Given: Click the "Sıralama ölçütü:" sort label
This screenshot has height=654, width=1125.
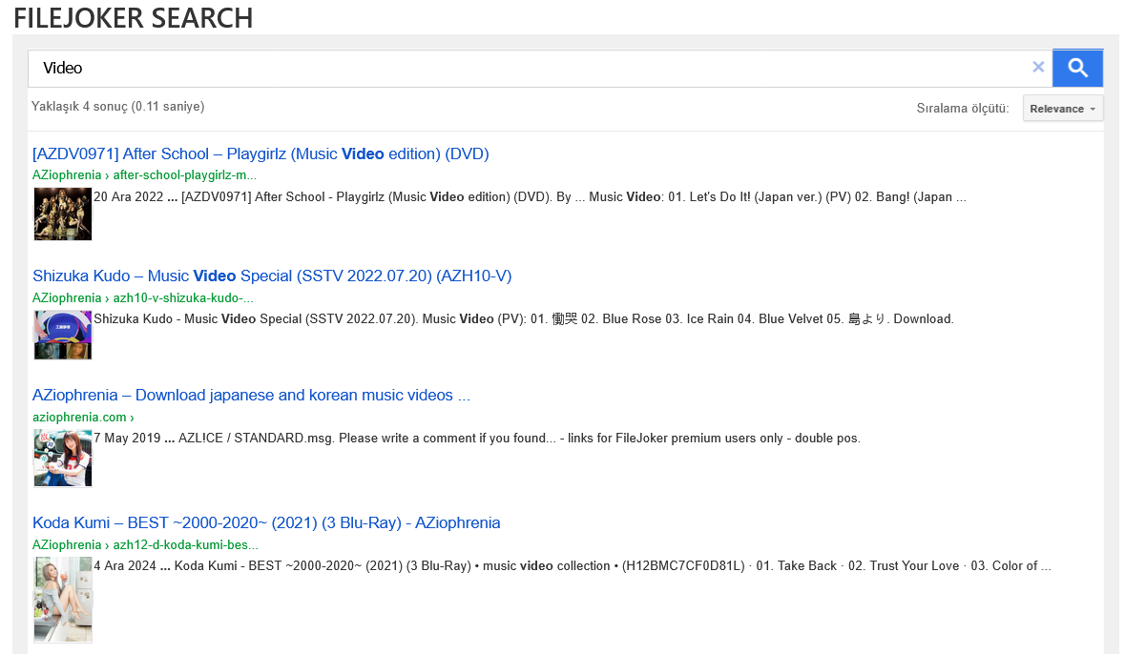Looking at the screenshot, I should pyautogui.click(x=963, y=109).
